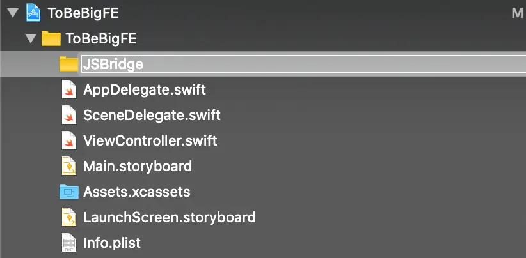The image size is (526, 258).
Task: Click the M modified status badge
Action: 517,13
